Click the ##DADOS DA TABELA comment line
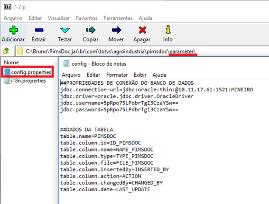The width and height of the screenshot is (269, 204). [86, 129]
